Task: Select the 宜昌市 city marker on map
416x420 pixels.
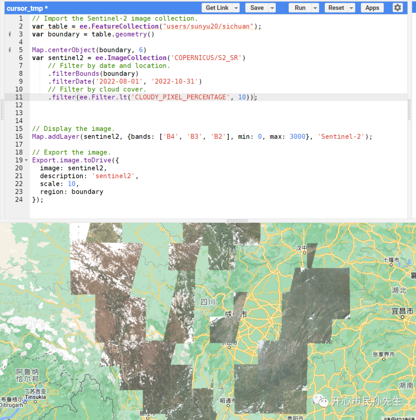Action: (x=403, y=317)
